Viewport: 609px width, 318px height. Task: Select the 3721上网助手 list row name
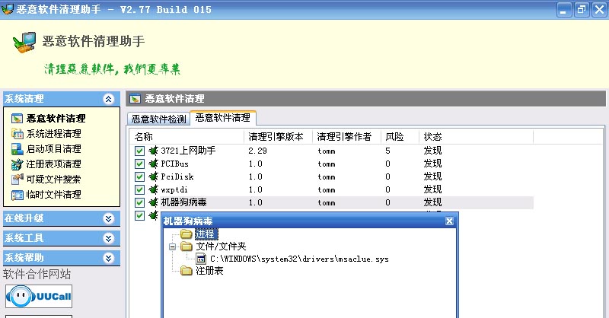(188, 151)
